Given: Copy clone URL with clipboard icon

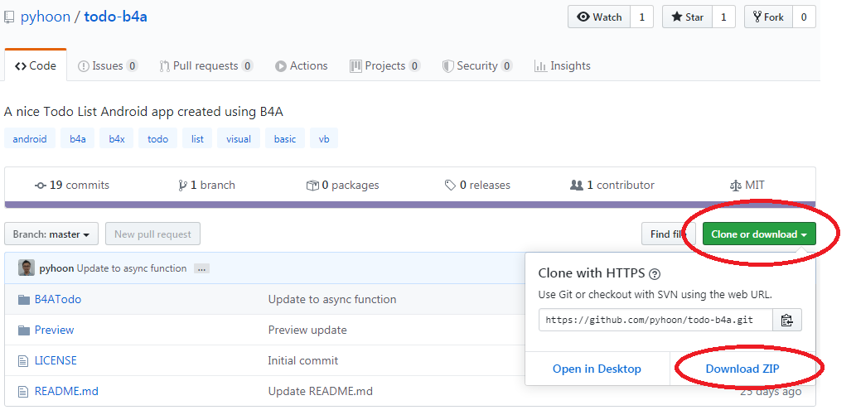Looking at the screenshot, I should [x=786, y=320].
